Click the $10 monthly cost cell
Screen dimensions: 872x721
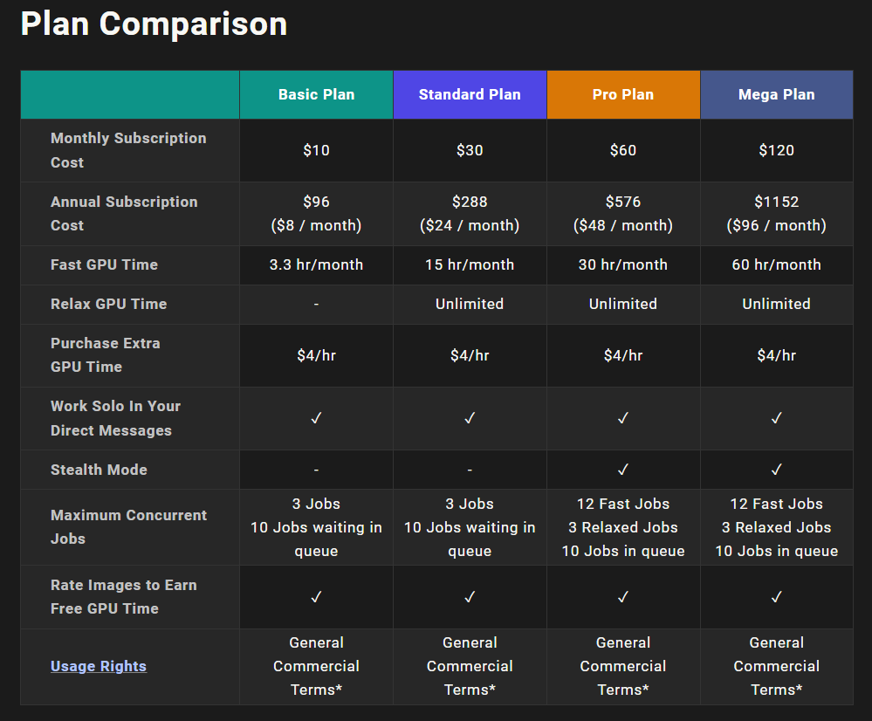pyautogui.click(x=316, y=150)
